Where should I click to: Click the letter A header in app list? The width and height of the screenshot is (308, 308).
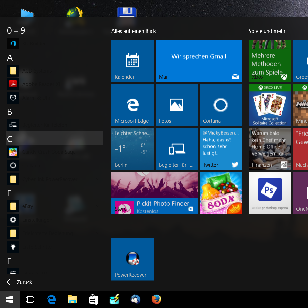tap(10, 58)
